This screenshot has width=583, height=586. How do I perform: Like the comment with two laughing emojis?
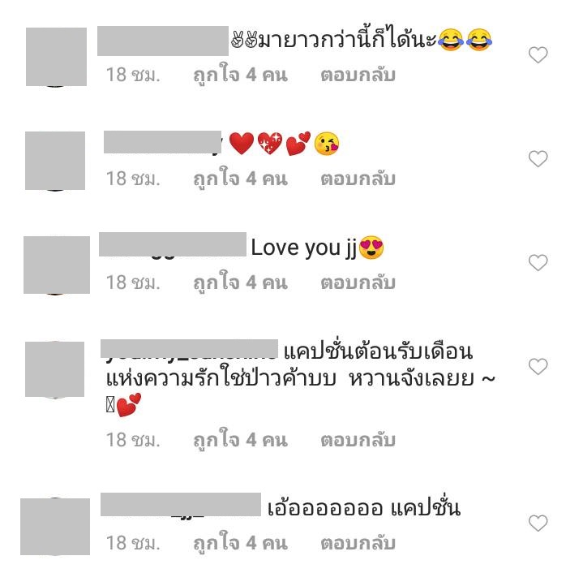coord(538,55)
